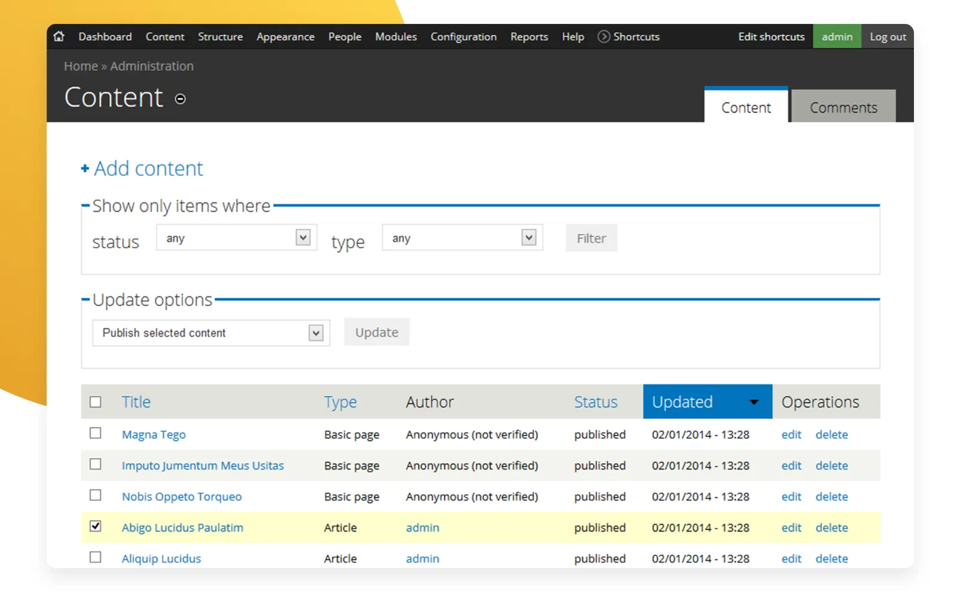Open the Modules menu

coord(396,36)
